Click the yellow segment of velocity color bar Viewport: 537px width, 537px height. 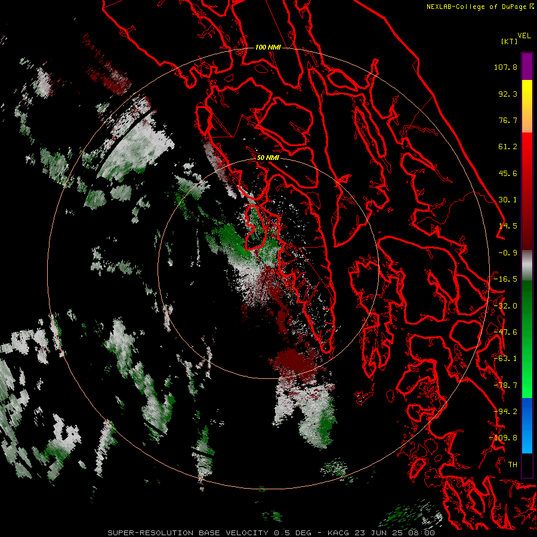(x=527, y=93)
